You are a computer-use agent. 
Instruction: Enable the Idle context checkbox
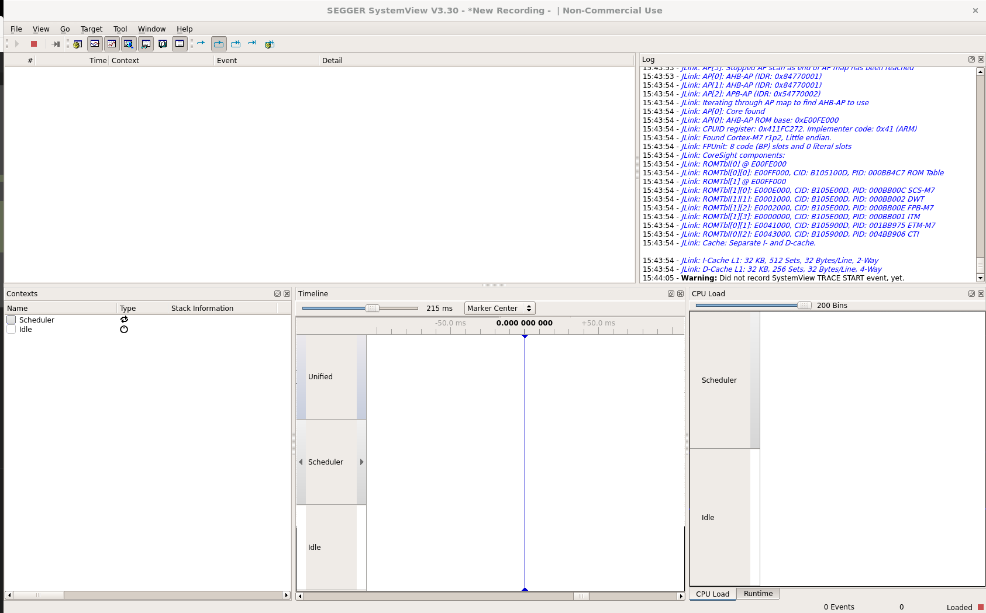tap(11, 329)
